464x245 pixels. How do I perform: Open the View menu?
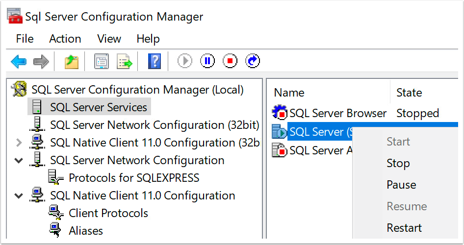tap(109, 39)
